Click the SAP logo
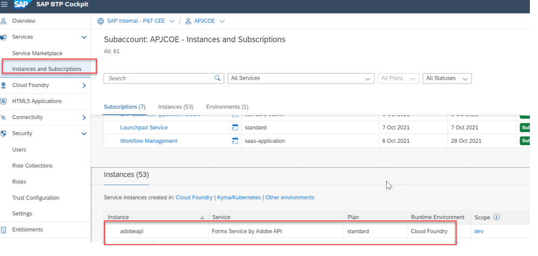Image resolution: width=538 pixels, height=256 pixels. pos(23,4)
